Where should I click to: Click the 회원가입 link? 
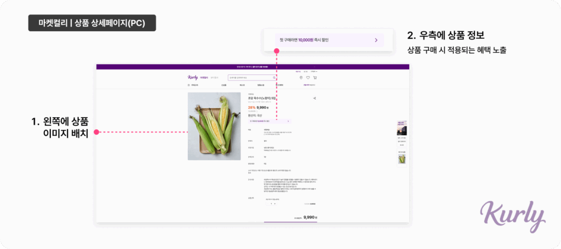[x=298, y=72]
